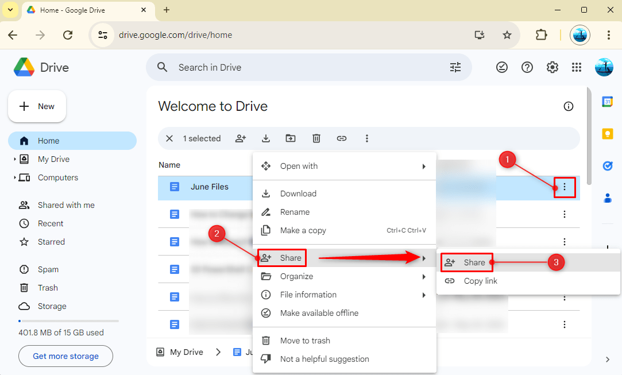Click the Copy link icon in toolbar
622x375 pixels.
pyautogui.click(x=342, y=138)
